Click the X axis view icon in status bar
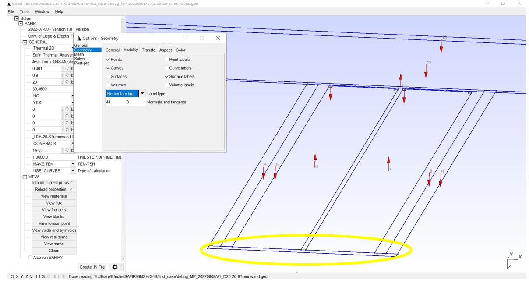 pyautogui.click(x=17, y=277)
